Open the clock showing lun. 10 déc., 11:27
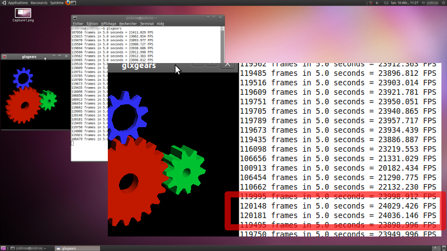 tap(405, 3)
